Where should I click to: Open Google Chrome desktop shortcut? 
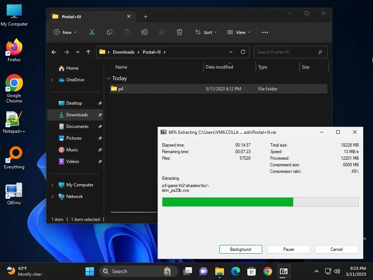(14, 89)
